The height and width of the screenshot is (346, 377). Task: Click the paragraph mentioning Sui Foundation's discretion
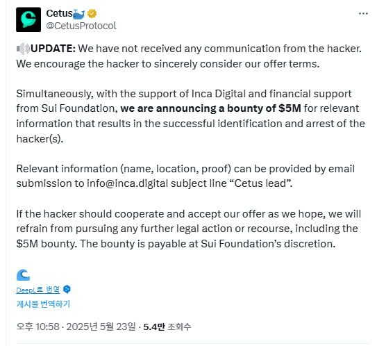pyautogui.click(x=189, y=229)
